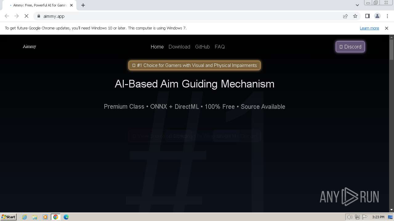Launch Microsoft Edge from the taskbar
The width and height of the screenshot is (394, 221).
pyautogui.click(x=66, y=217)
